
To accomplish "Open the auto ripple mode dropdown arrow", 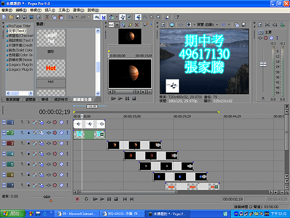I will 116,17.
